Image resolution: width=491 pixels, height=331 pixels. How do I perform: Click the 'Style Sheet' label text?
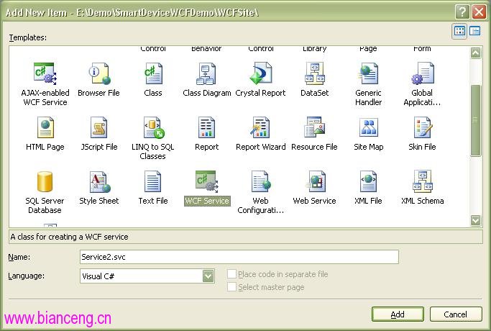tap(99, 201)
